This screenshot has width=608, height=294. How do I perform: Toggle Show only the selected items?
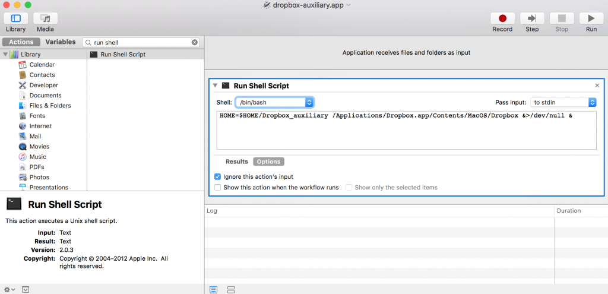point(349,187)
